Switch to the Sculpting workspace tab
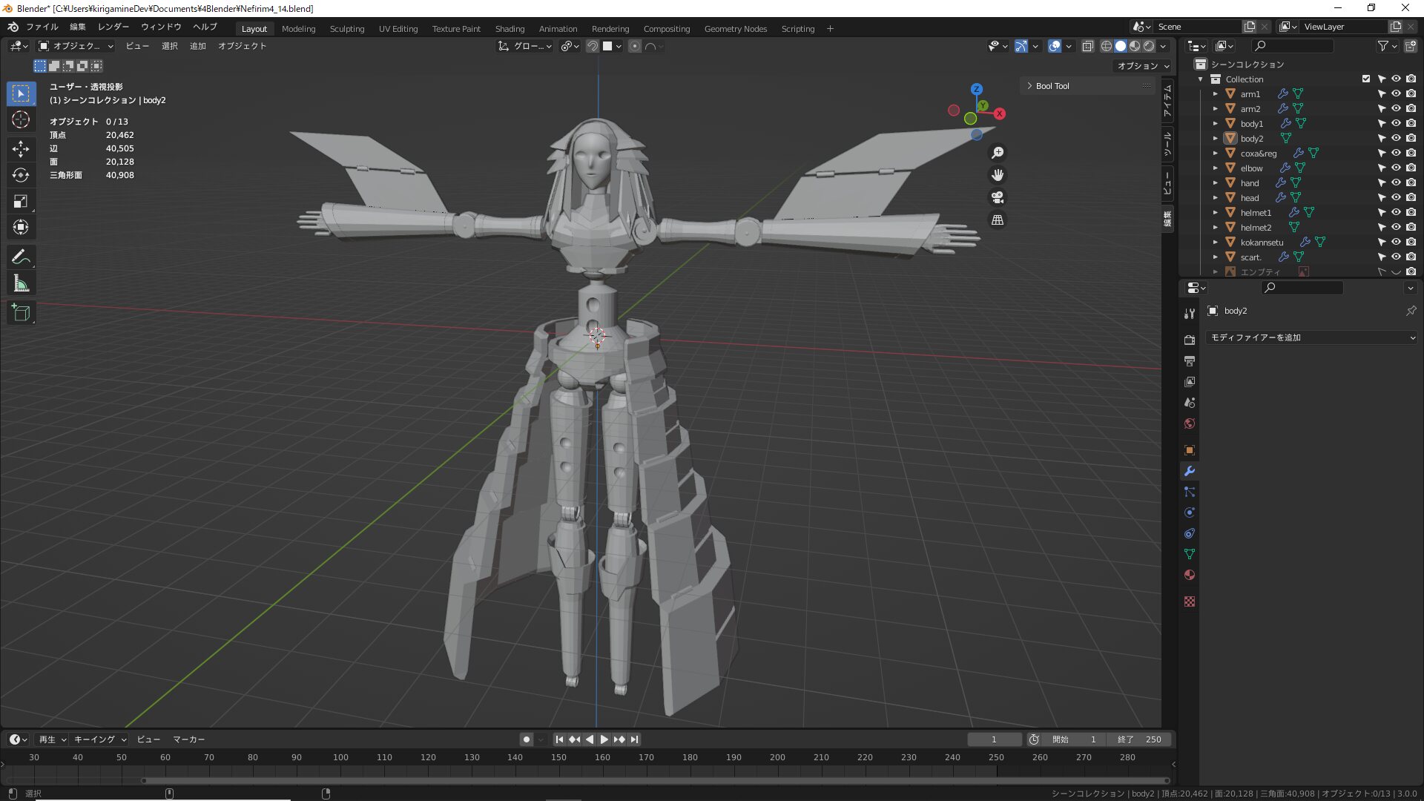1424x801 pixels. click(346, 29)
